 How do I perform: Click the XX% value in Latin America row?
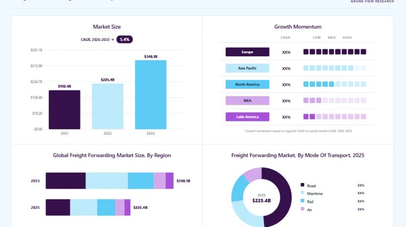click(286, 117)
